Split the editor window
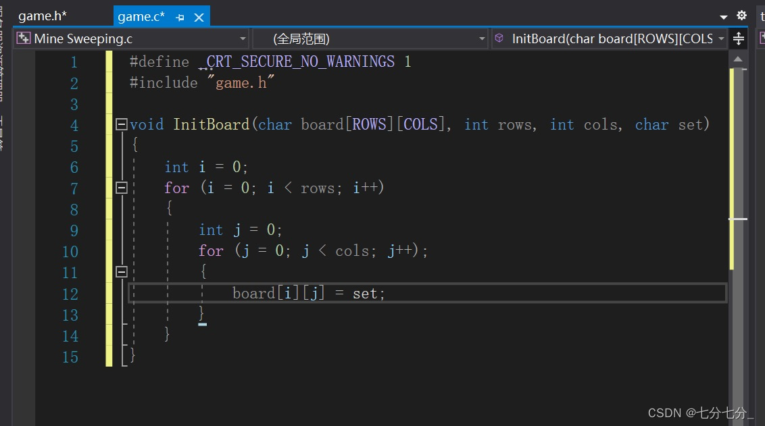Screen dimensions: 765x426 (x=738, y=38)
